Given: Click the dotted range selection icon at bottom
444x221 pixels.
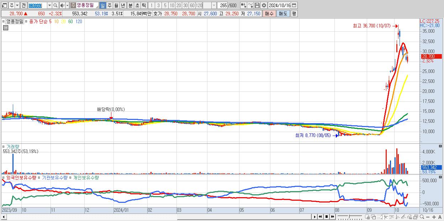Looking at the screenshot, I should point(379,217).
